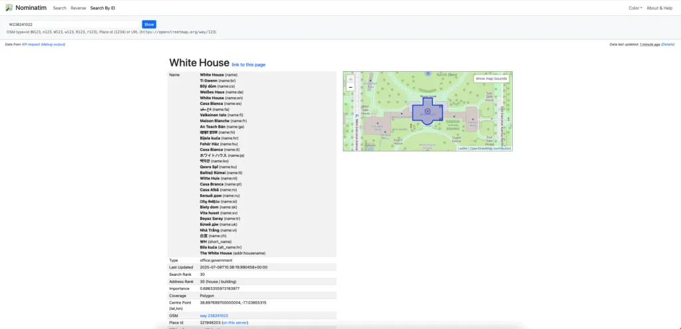Open About & Help page
The height and width of the screenshot is (329, 681).
pyautogui.click(x=660, y=8)
